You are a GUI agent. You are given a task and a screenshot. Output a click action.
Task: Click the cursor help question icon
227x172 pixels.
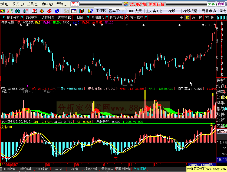[x=90, y=11]
